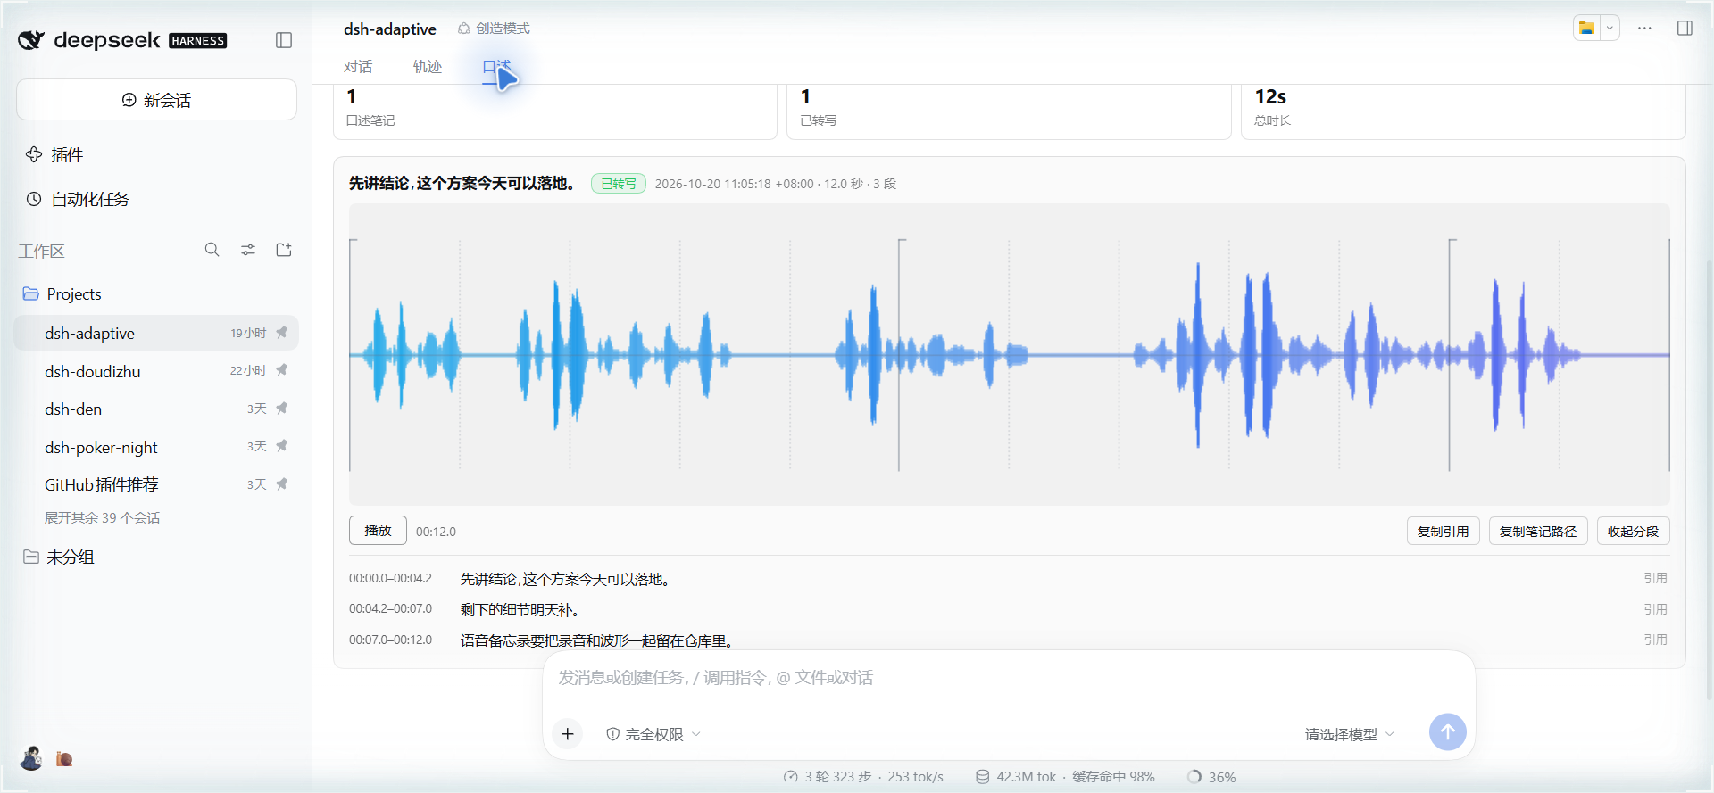The height and width of the screenshot is (793, 1714).
Task: Expand remaining 39 conversations
Action: coord(103,517)
